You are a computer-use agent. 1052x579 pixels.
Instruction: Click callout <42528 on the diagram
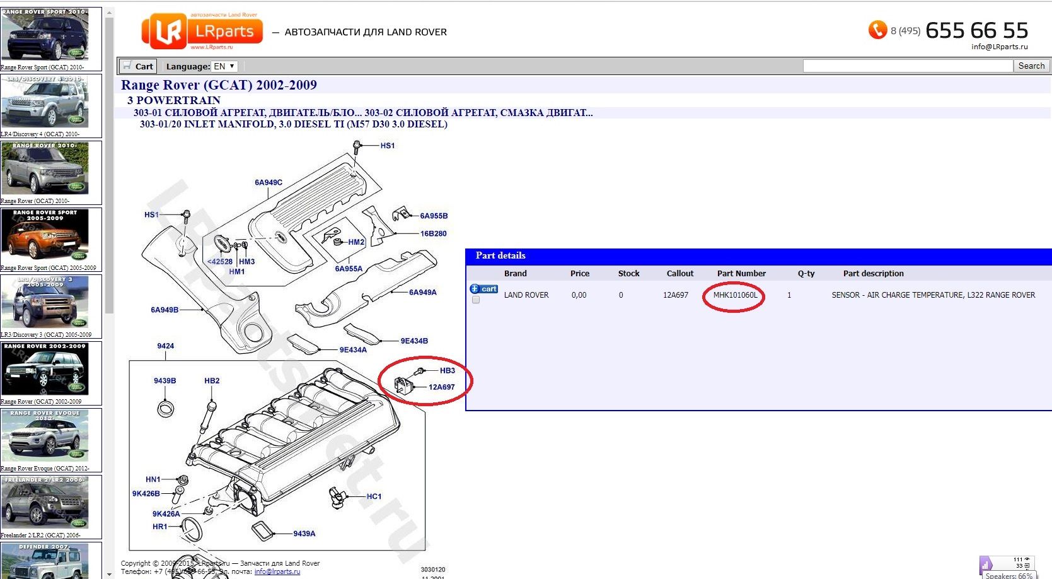point(220,262)
